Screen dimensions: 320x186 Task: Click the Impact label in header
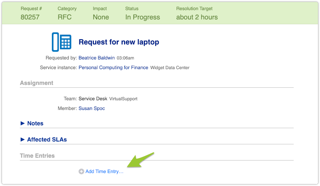100,8
